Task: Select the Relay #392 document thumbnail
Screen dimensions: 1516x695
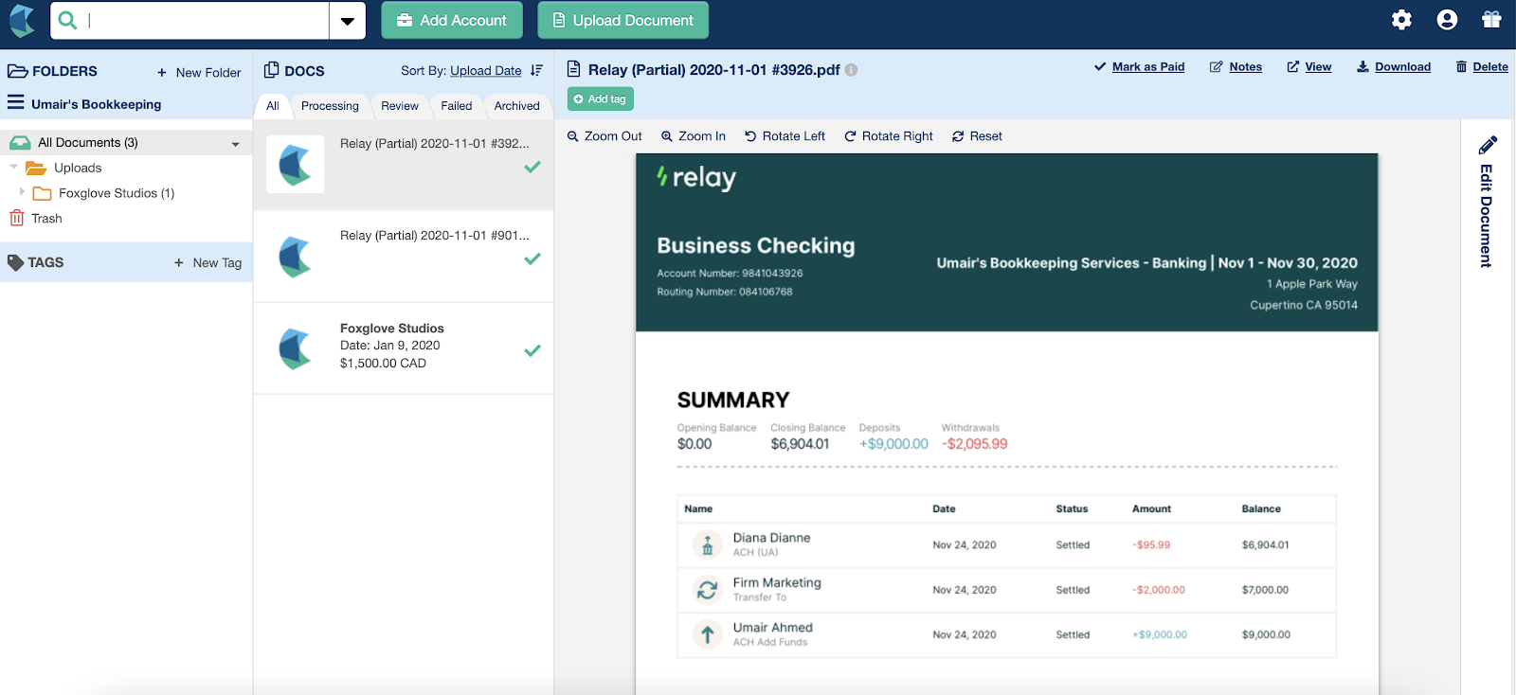Action: [x=296, y=164]
